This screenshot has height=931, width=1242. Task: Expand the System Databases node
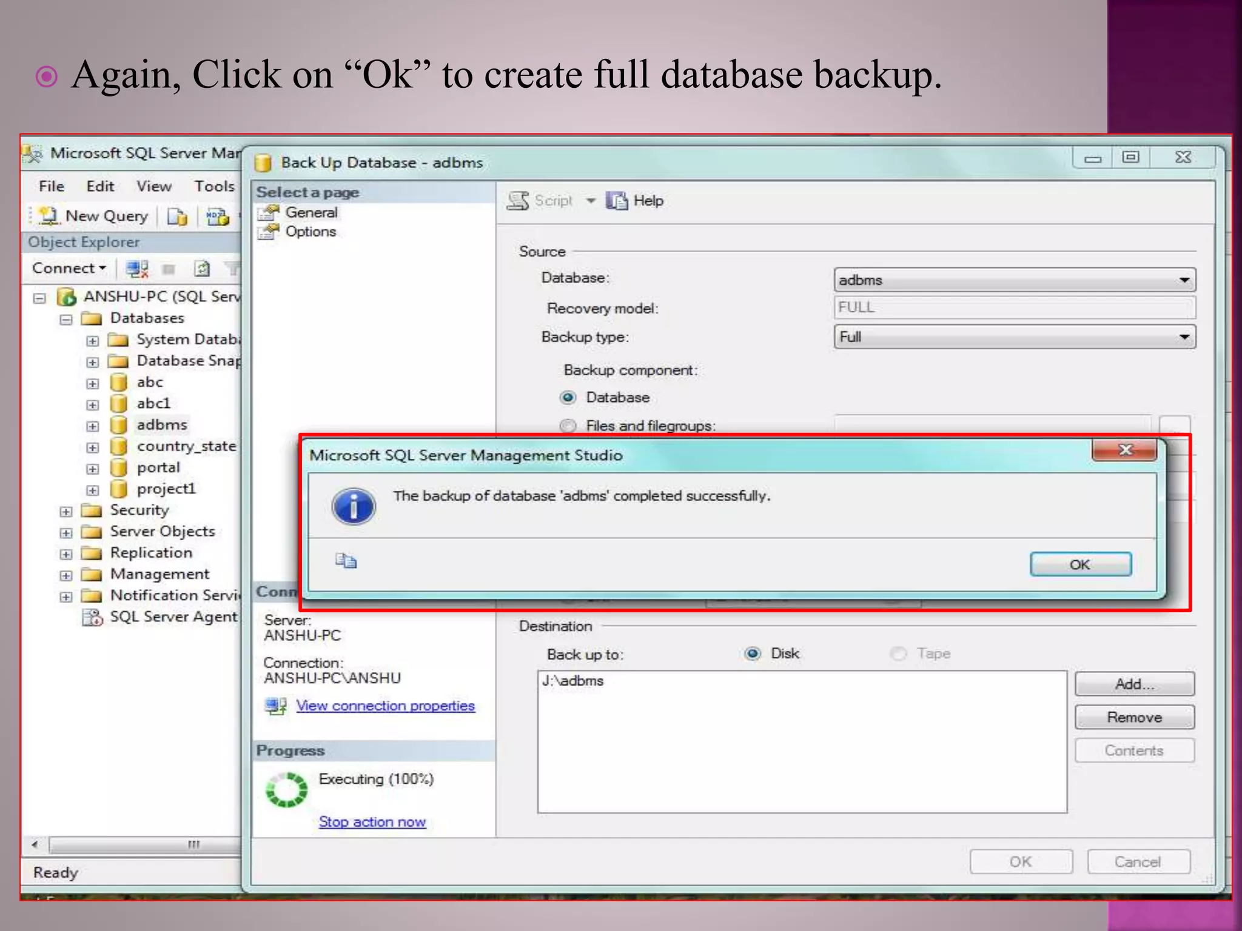click(92, 341)
